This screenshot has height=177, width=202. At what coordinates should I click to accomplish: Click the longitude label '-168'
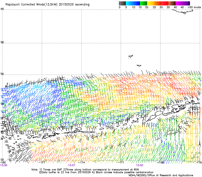(161, 162)
